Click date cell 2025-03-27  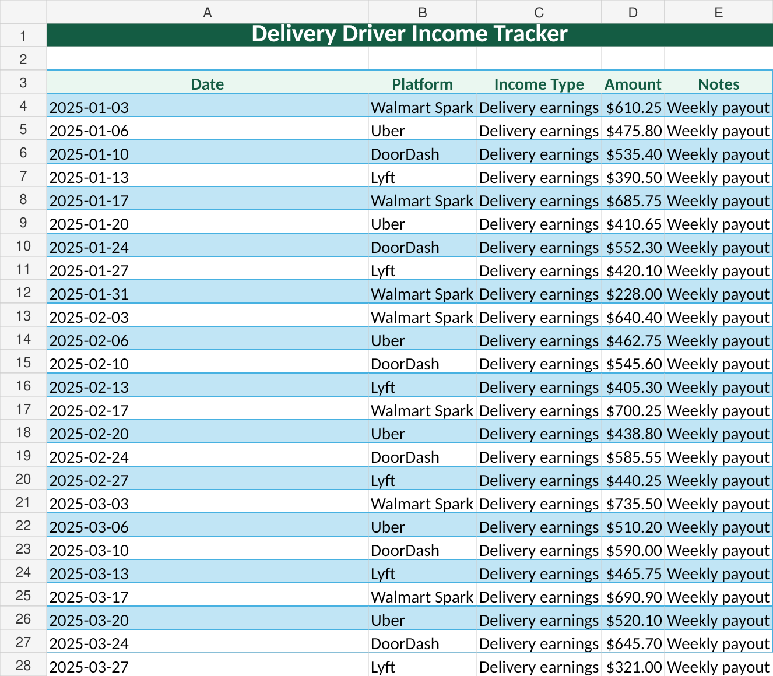click(208, 665)
